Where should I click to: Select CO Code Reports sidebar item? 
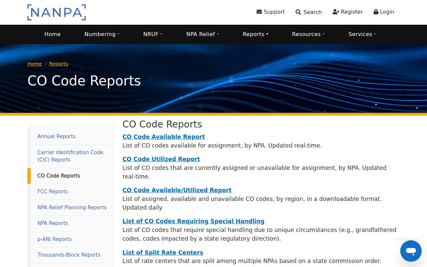[x=72, y=176]
